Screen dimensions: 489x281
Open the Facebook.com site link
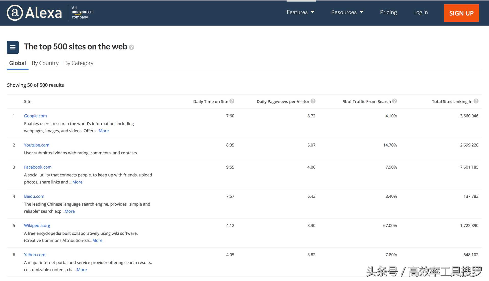pos(38,167)
